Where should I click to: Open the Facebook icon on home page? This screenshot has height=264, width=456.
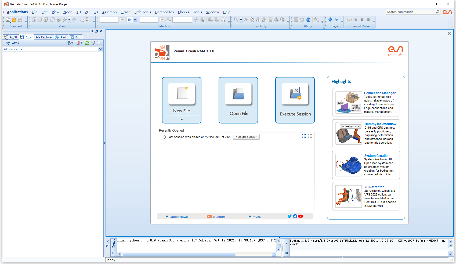[295, 216]
